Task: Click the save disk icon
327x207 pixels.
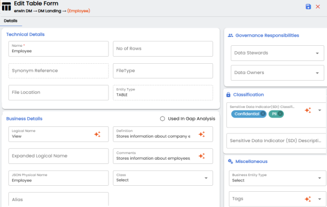Action: 308,7
